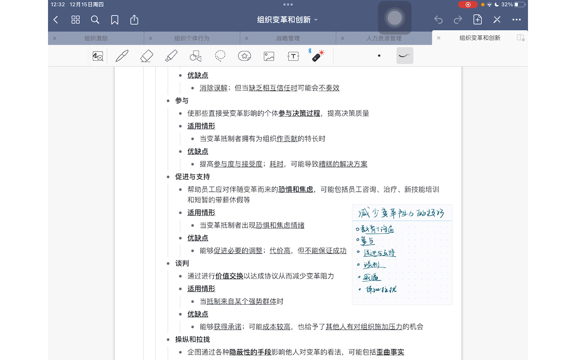Screen dimensions: 576x360
Task: Open the document title dropdown 组织变革和创新
Action: (287, 19)
